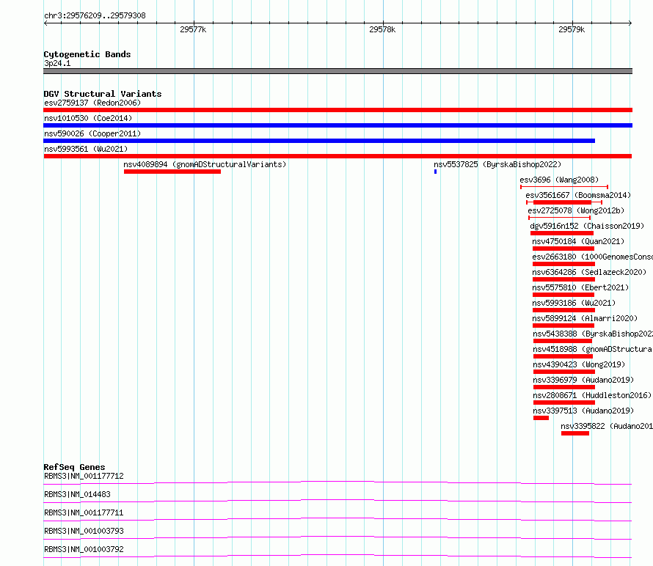Click the nsv5438388 (ByrskaBishop) label
653x566 pixels.
[x=593, y=334]
